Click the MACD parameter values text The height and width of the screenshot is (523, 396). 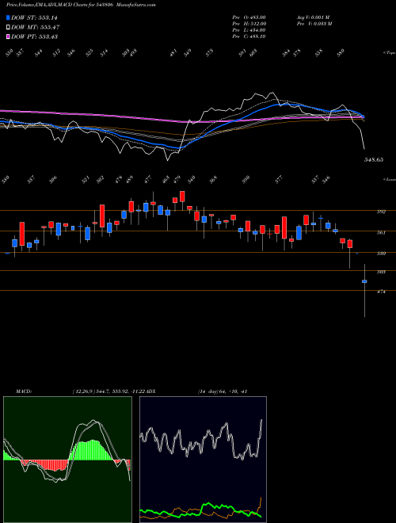109,391
